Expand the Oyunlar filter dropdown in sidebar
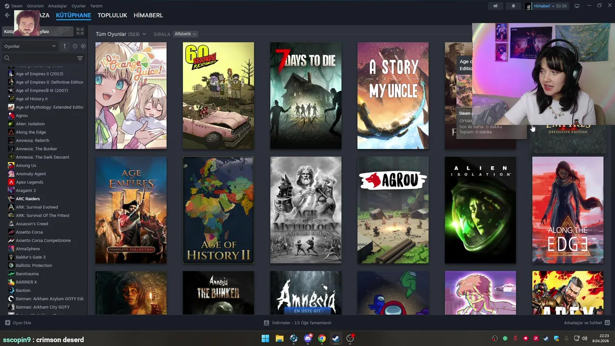The width and height of the screenshot is (615, 346). coord(30,46)
